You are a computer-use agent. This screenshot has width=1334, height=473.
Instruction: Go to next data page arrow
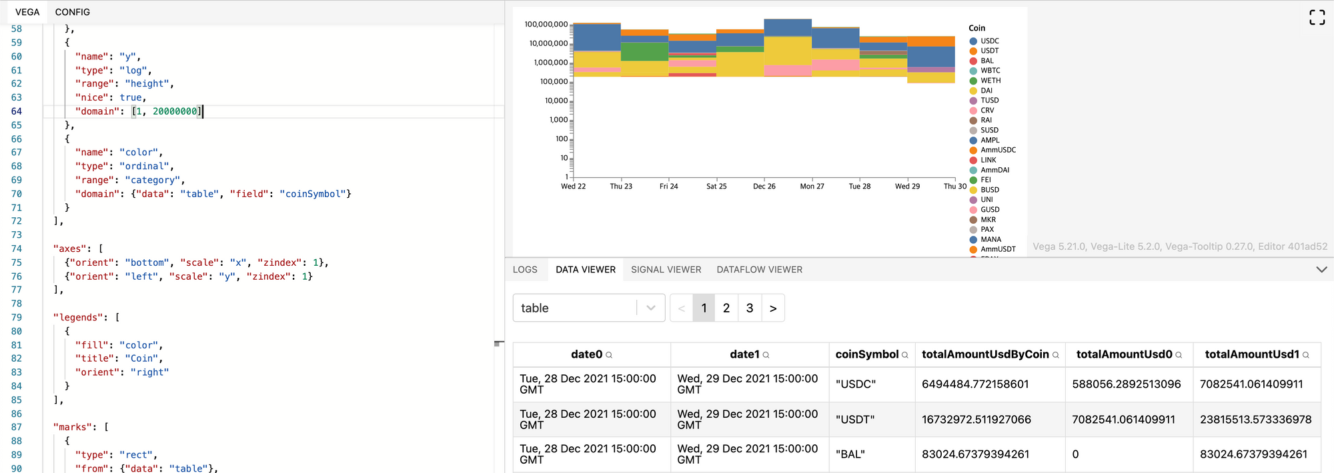click(x=772, y=308)
